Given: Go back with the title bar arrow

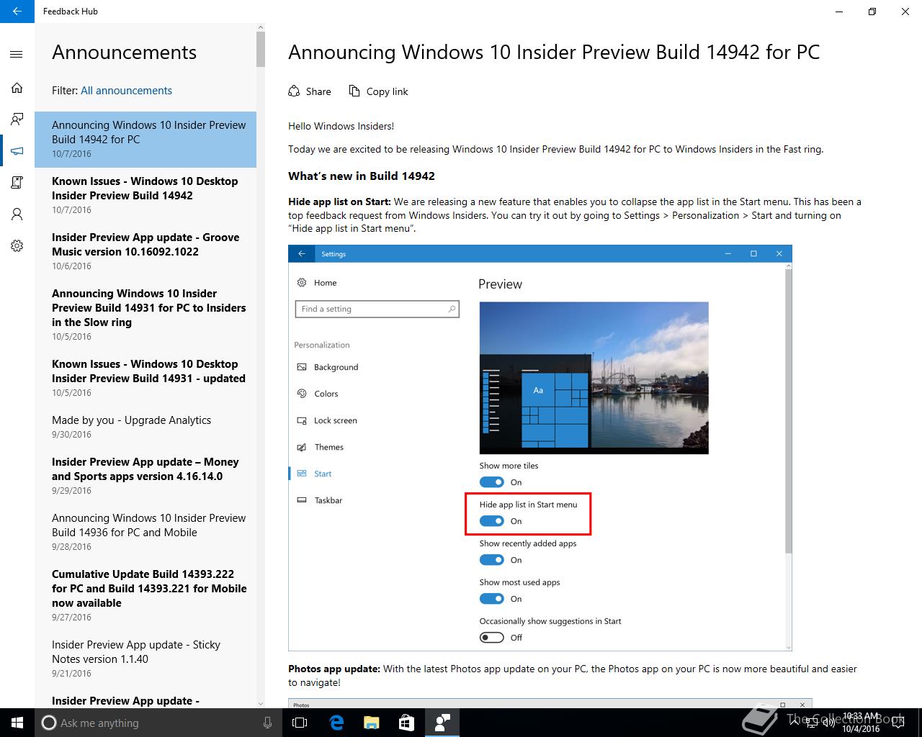Looking at the screenshot, I should (x=17, y=12).
